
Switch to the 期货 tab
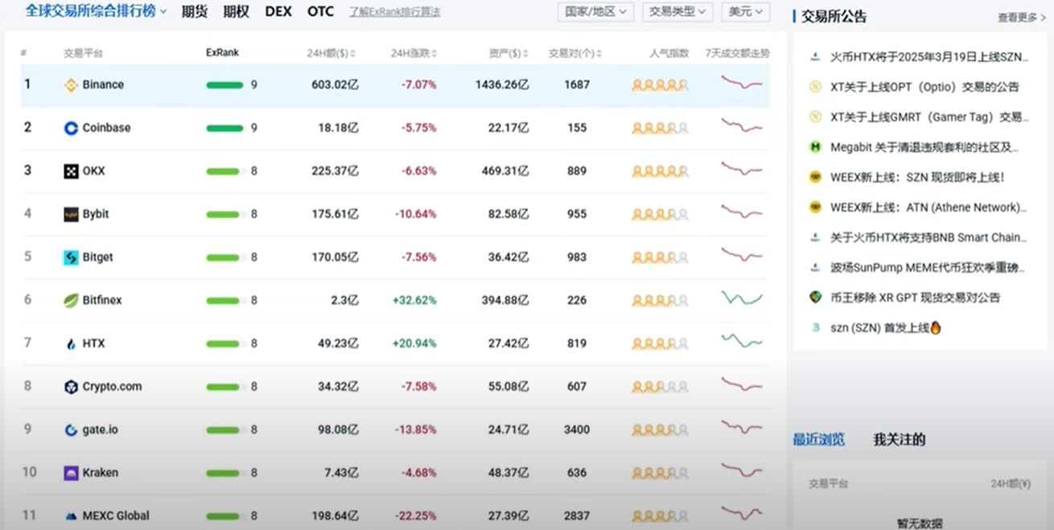coord(194,12)
